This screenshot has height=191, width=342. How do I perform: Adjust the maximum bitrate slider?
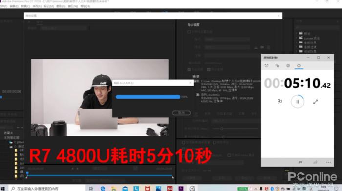tap(223, 137)
